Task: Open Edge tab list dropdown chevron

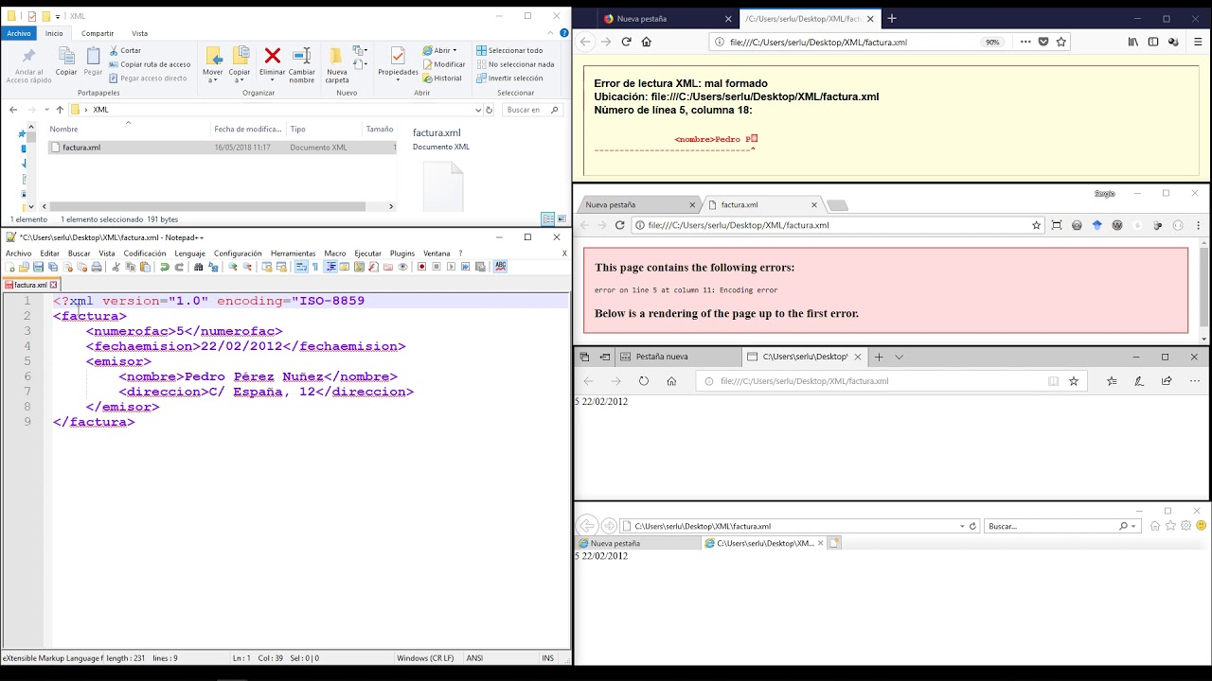Action: 899,357
